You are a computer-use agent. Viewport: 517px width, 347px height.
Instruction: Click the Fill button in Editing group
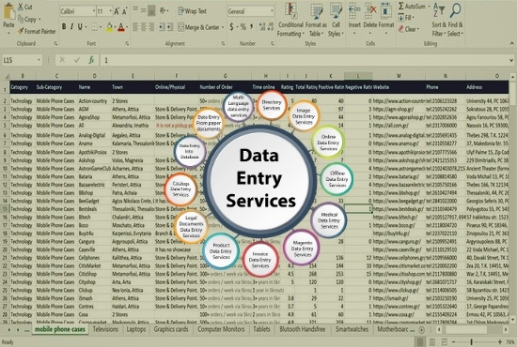tap(406, 18)
